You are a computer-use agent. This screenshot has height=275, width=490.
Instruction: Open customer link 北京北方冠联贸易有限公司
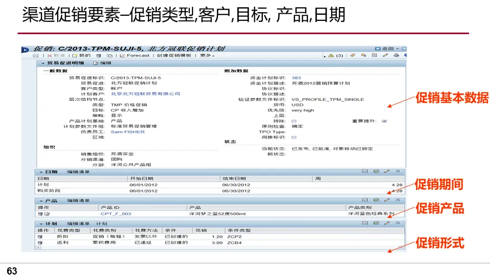[145, 94]
